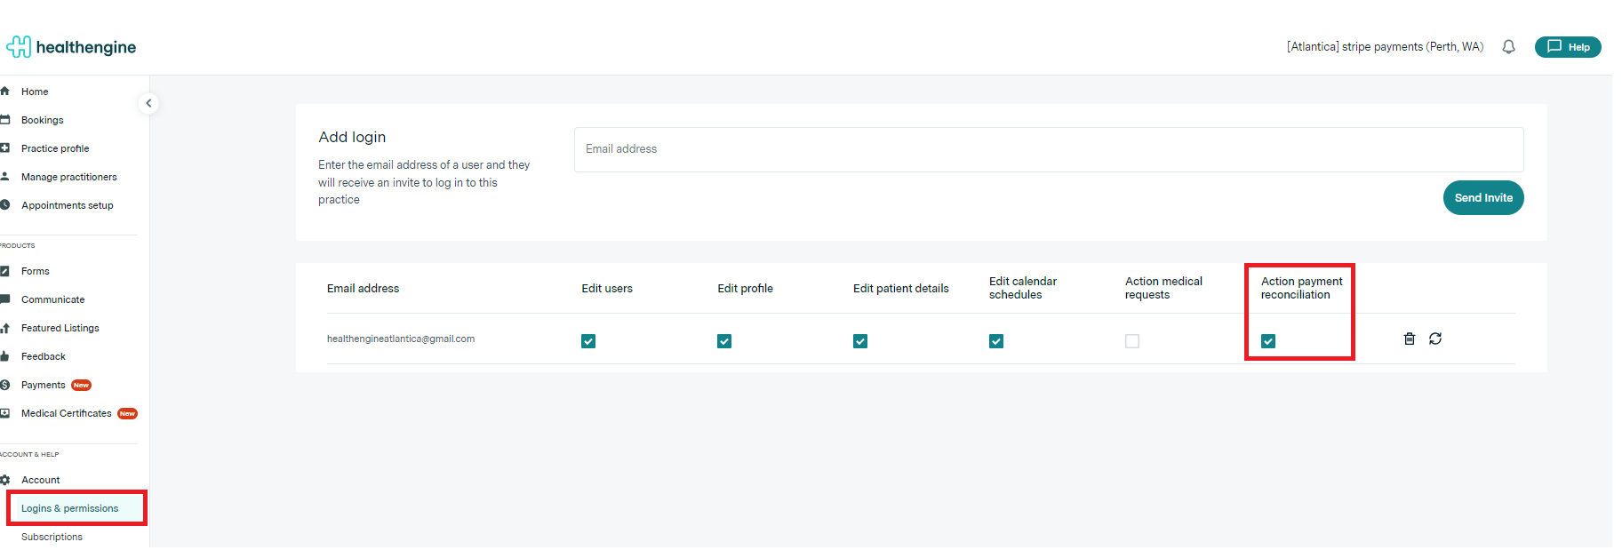
Task: Open the Help button
Action: click(1568, 47)
